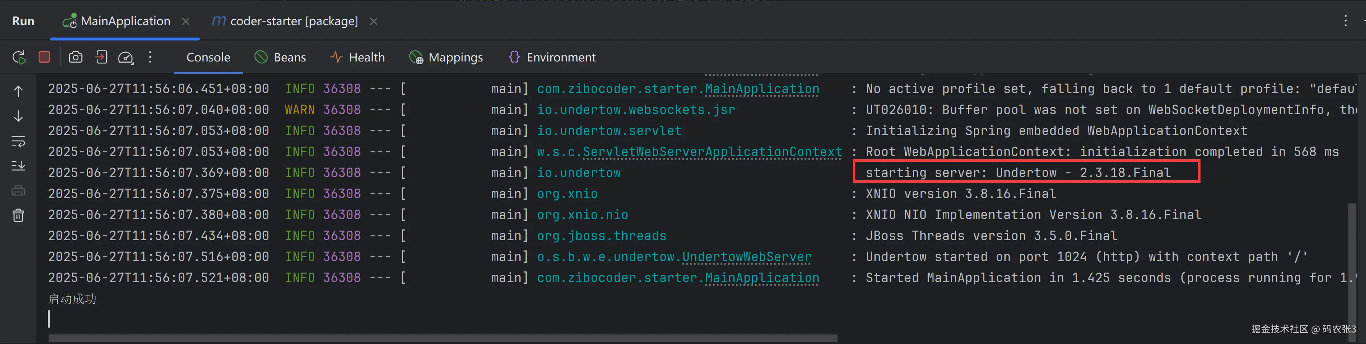1366x344 pixels.
Task: Open the profiler gauge icon
Action: 126,57
